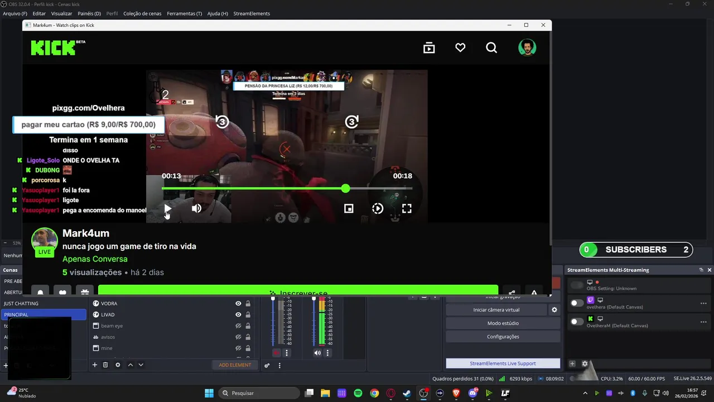Screen dimensions: 714x402
Task: Open OvelheraM output options dots
Action: [703, 322]
